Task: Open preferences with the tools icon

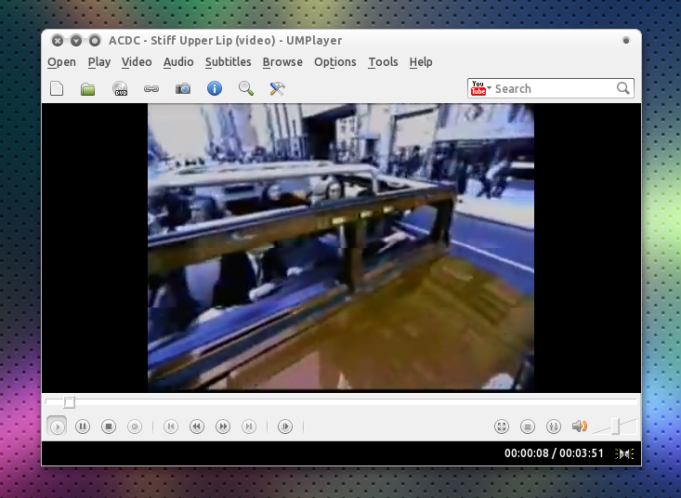Action: (277, 88)
